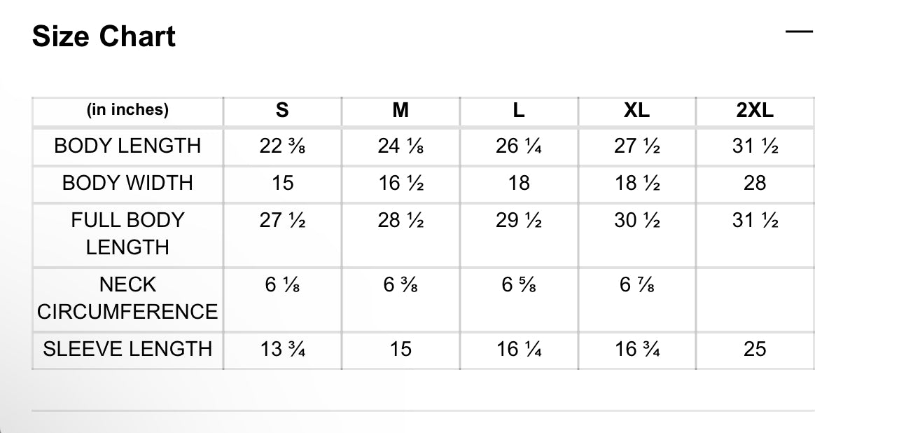
Task: Click sleeve length value 25 for 2XL
Action: pos(755,349)
